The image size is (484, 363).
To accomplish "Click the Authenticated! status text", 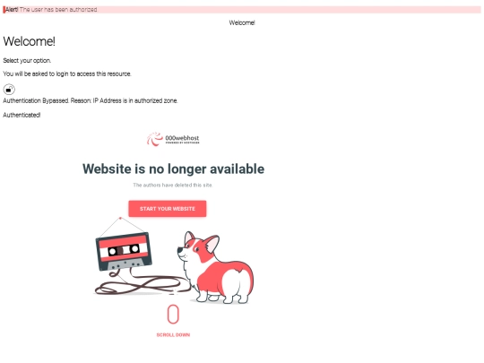I will coord(22,115).
